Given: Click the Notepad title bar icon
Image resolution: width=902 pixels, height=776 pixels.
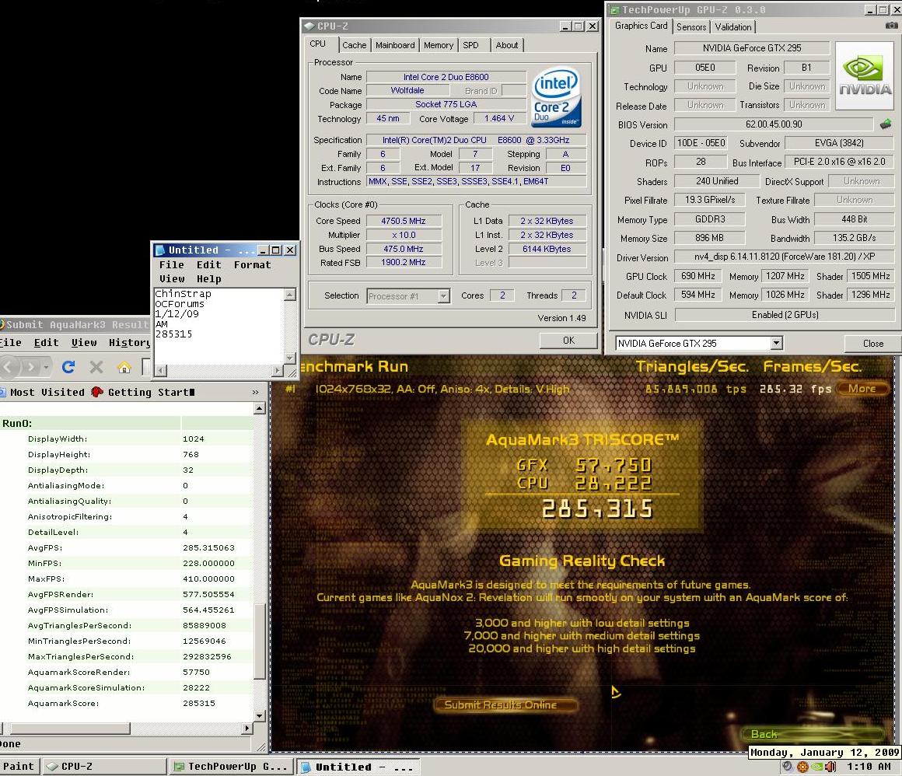Looking at the screenshot, I should (160, 250).
